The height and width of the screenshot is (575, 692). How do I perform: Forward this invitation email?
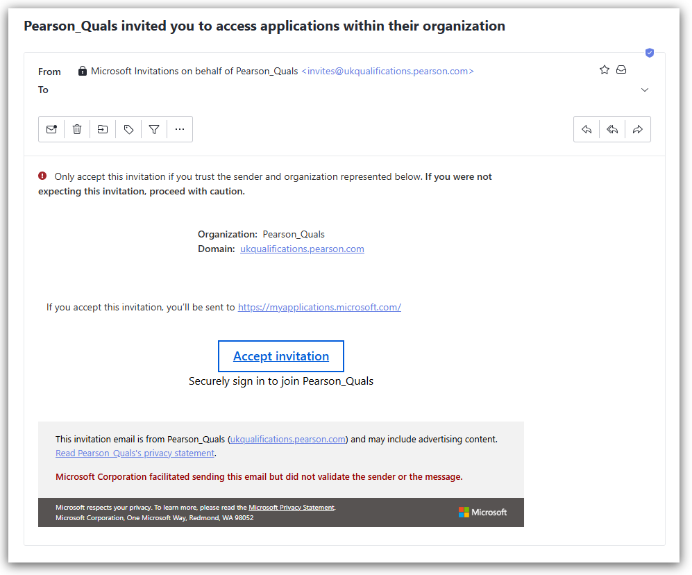(638, 129)
